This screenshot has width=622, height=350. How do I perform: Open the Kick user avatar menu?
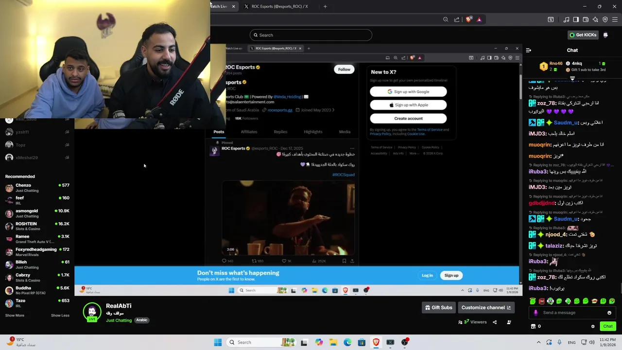pyautogui.click(x=605, y=35)
